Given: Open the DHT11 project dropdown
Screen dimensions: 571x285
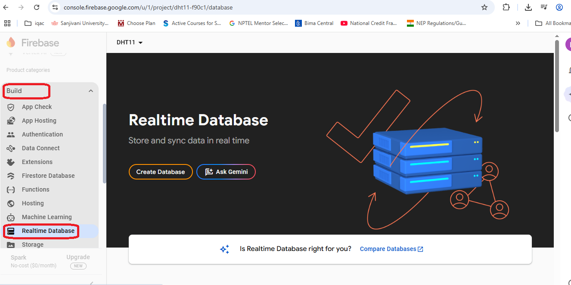Looking at the screenshot, I should [130, 42].
